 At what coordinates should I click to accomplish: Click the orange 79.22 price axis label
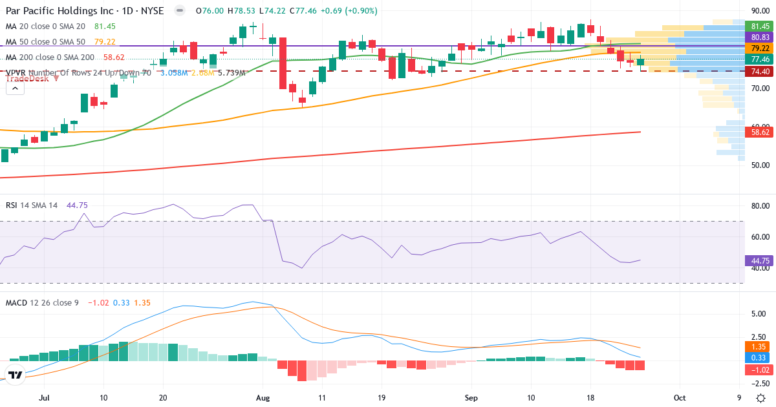[x=760, y=48]
